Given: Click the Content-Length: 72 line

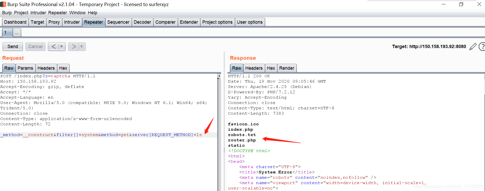Looking at the screenshot, I should [x=25, y=124].
